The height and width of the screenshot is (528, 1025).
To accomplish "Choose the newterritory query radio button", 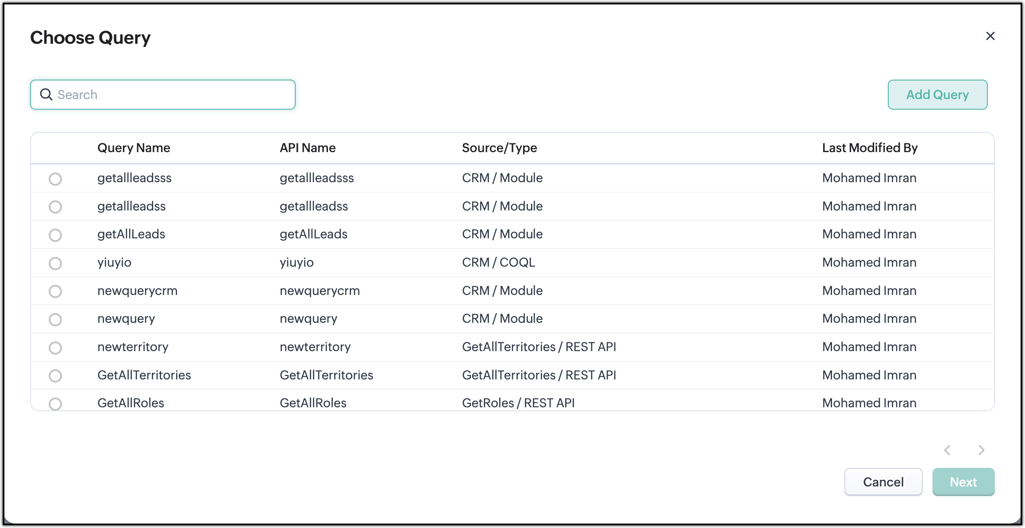I will (55, 348).
